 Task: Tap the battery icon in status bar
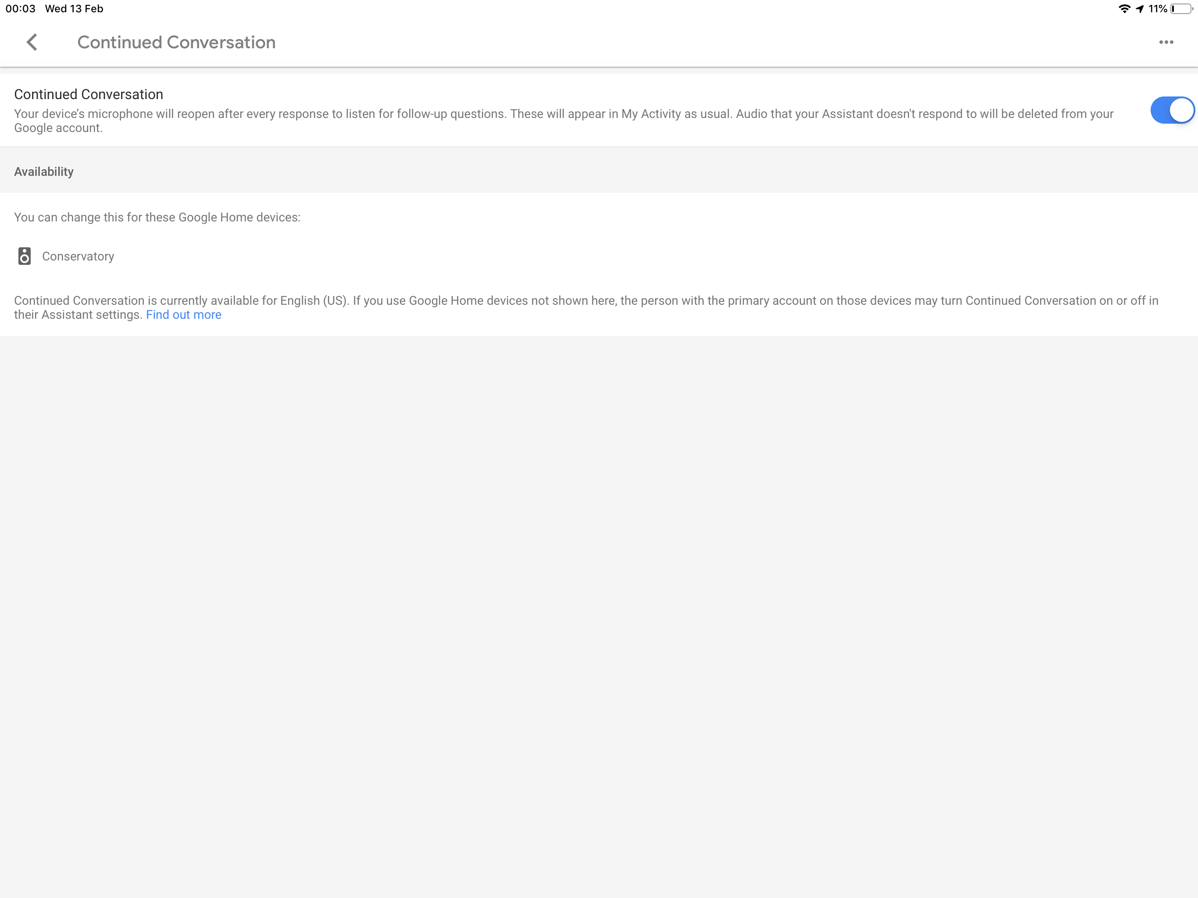pos(1181,9)
